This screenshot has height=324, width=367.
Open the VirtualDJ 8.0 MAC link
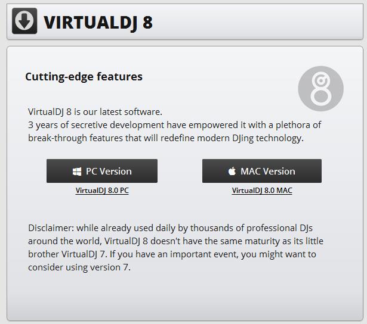(x=262, y=191)
